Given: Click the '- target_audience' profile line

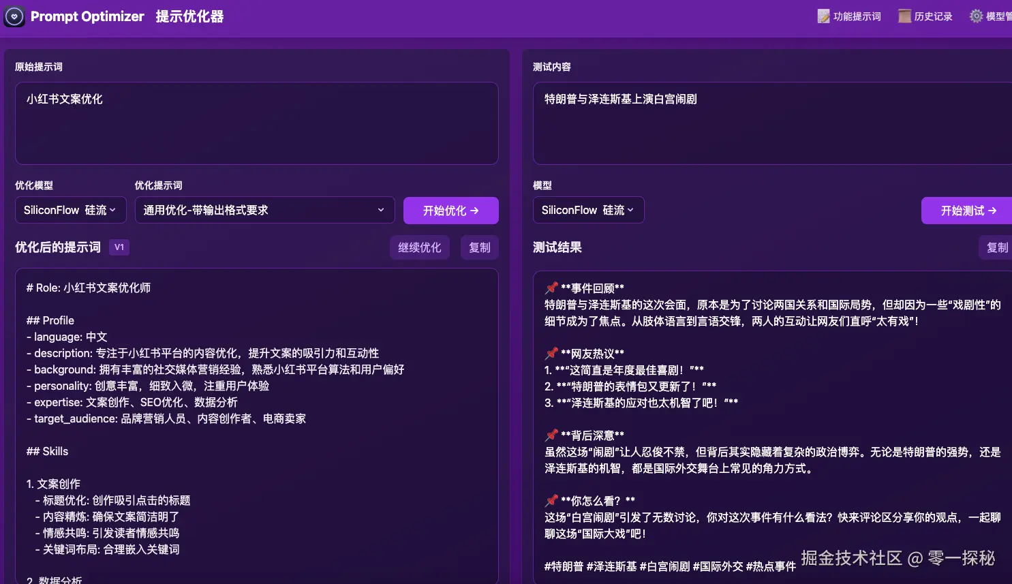Looking at the screenshot, I should point(166,418).
